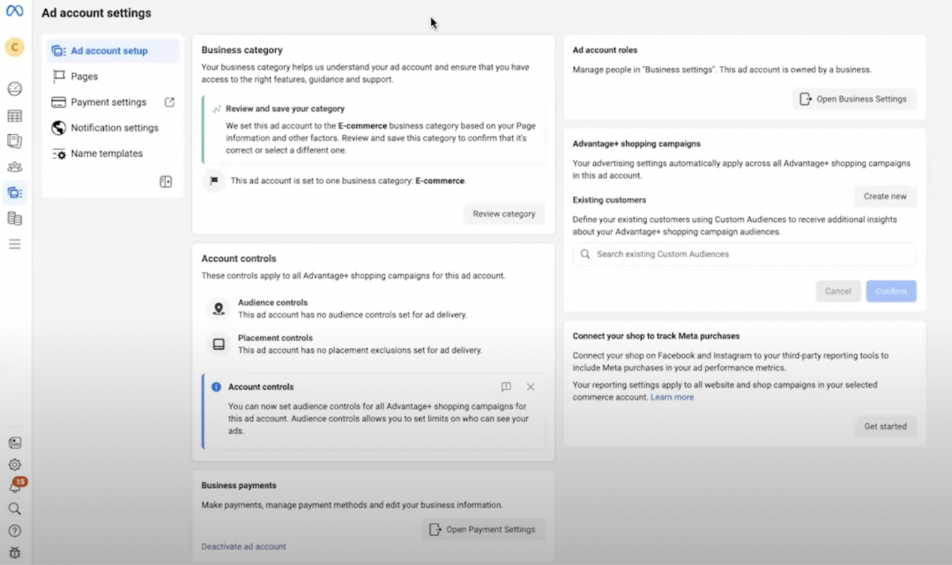Viewport: 952px width, 565px height.
Task: Open Account overview gauge icon in sidebar
Action: [15, 89]
